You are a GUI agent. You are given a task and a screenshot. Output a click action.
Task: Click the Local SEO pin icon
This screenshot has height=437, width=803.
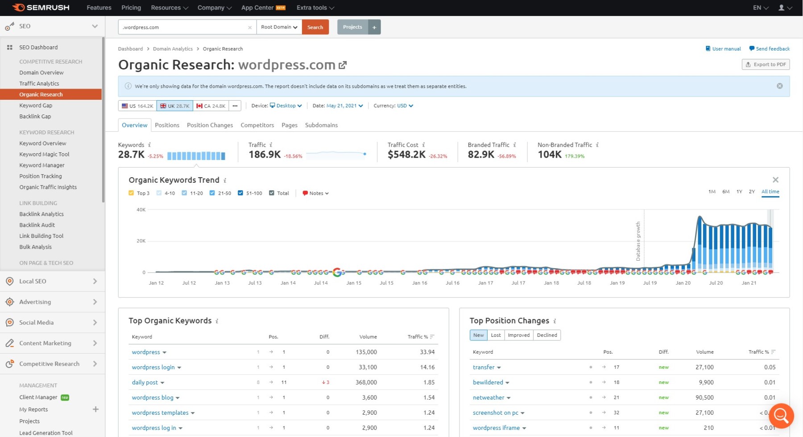(9, 281)
